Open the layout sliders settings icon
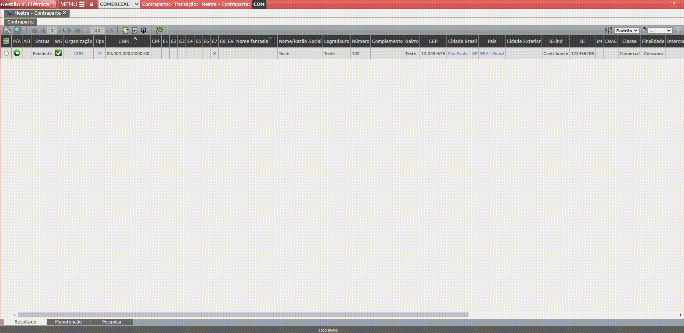The image size is (684, 333). (608, 30)
